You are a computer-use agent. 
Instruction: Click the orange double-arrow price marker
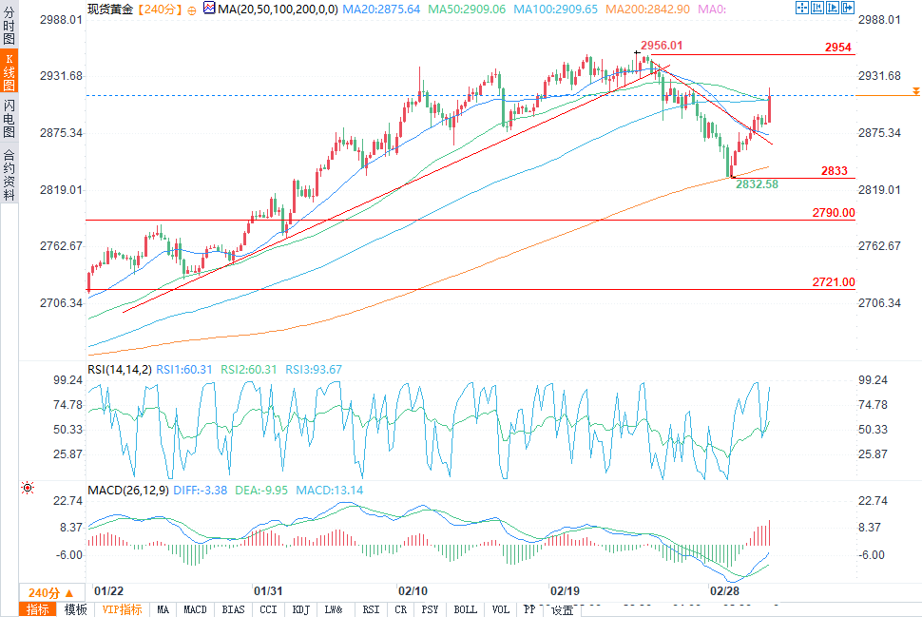915,91
